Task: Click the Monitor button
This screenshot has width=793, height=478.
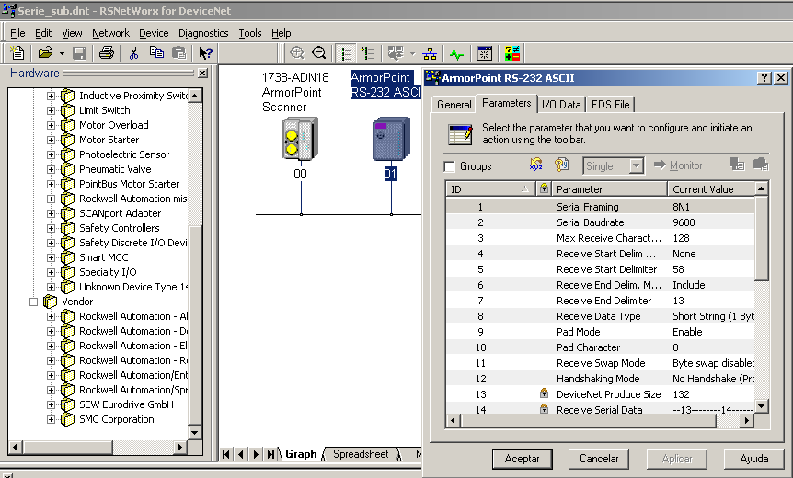Action: point(678,165)
